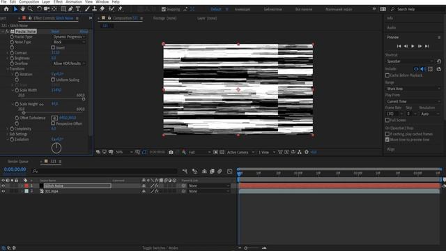Screen dimensions: 446x251
Task: Click the Last Frame button in Preview
Action: [427, 46]
